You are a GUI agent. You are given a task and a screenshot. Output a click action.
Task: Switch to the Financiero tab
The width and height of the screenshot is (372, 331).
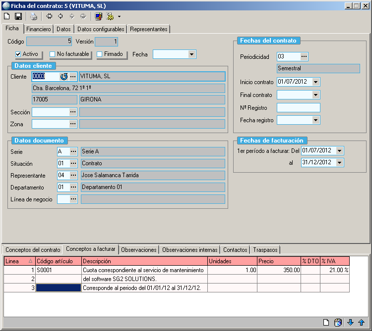pos(38,29)
